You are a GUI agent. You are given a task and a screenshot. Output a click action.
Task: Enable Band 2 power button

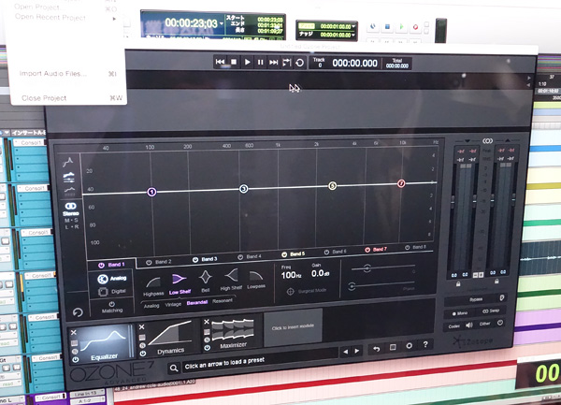click(149, 262)
